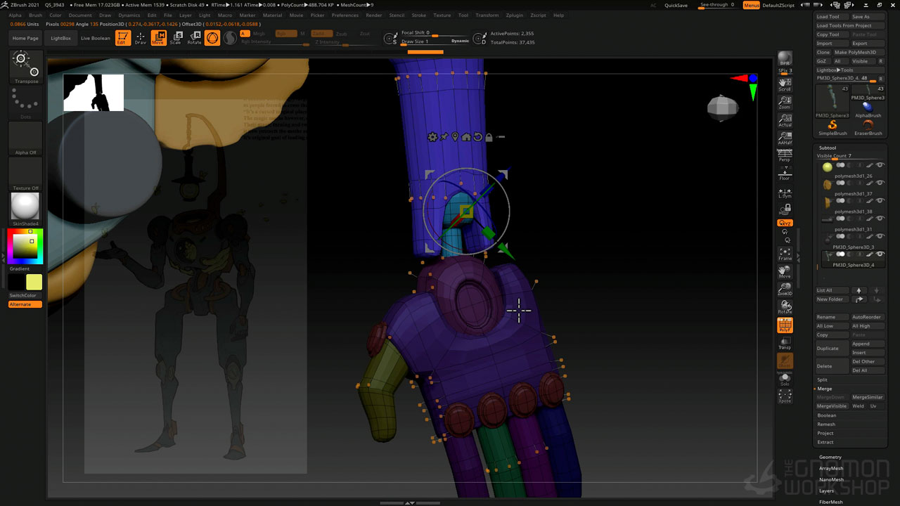Expand the Geometry section
The image size is (900, 506).
click(x=830, y=457)
